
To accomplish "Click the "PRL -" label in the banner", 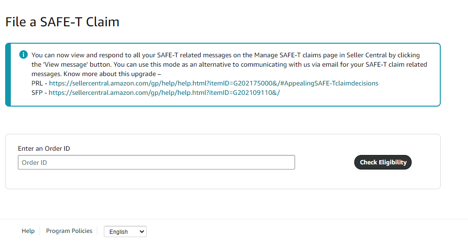I will tap(39, 83).
